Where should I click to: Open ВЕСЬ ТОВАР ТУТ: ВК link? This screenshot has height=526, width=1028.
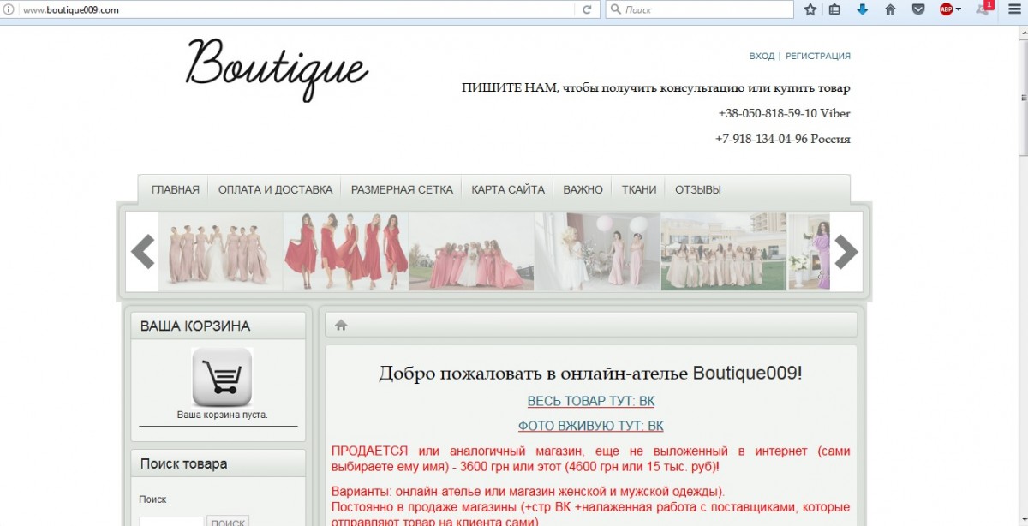[591, 401]
